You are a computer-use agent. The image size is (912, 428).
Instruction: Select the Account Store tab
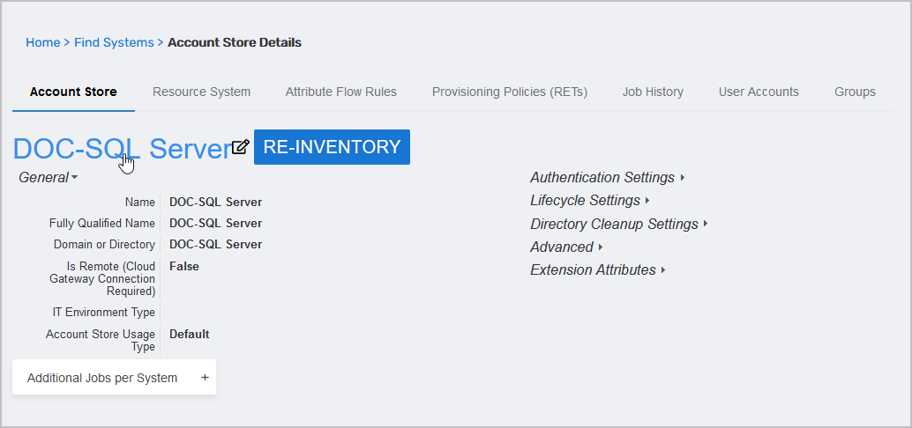(73, 92)
